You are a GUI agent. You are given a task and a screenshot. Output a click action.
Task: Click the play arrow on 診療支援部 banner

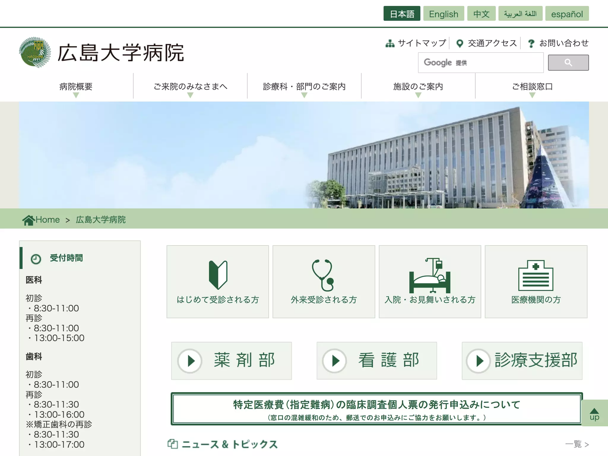point(478,361)
